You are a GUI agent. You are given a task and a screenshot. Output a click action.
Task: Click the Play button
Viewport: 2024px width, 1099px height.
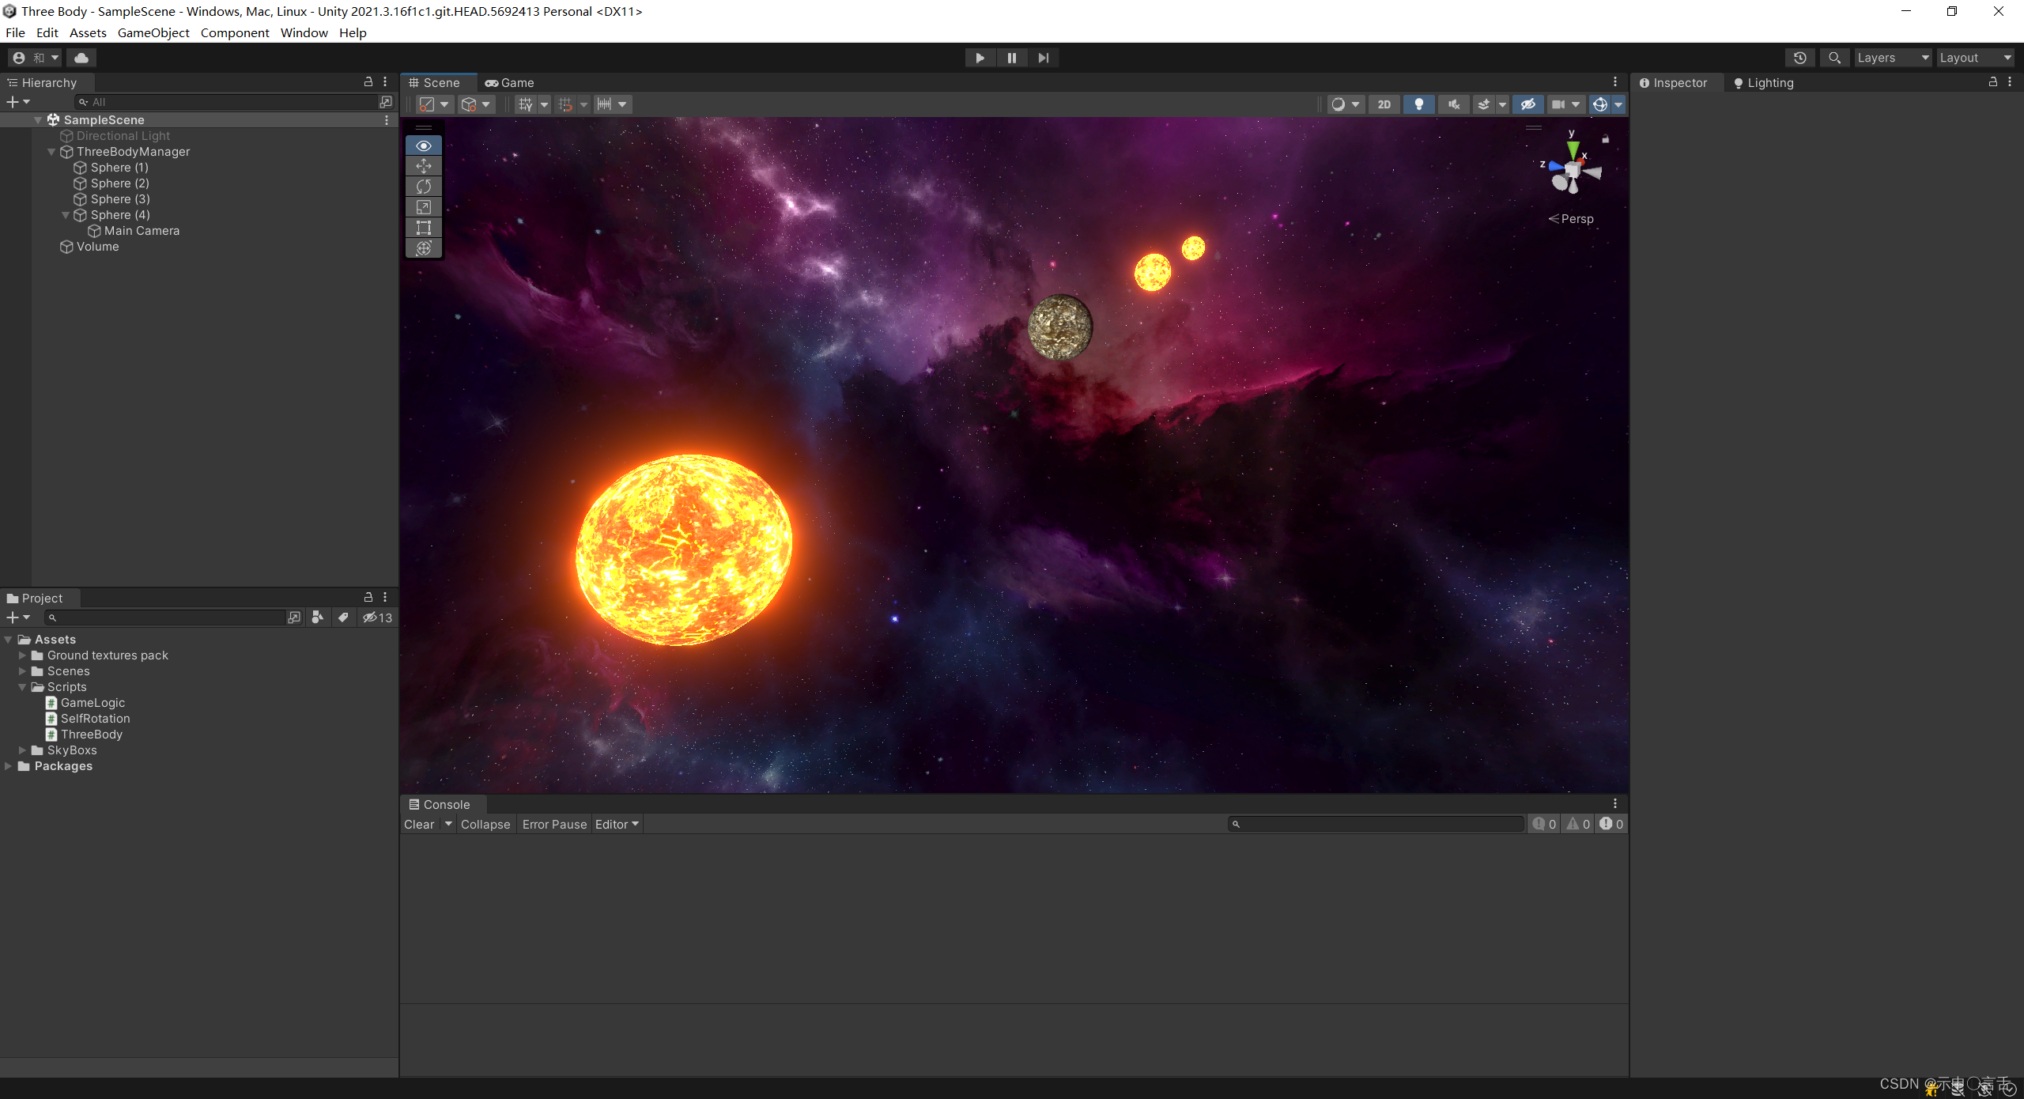980,58
